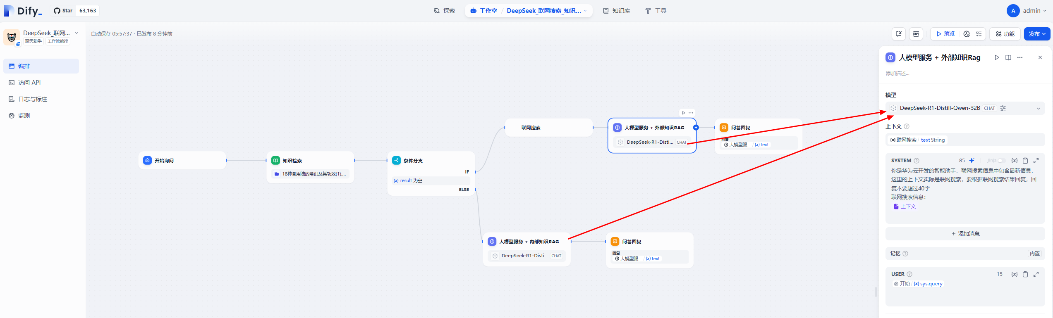Open the ENV environment variables icon
This screenshot has width=1053, height=318.
point(916,34)
